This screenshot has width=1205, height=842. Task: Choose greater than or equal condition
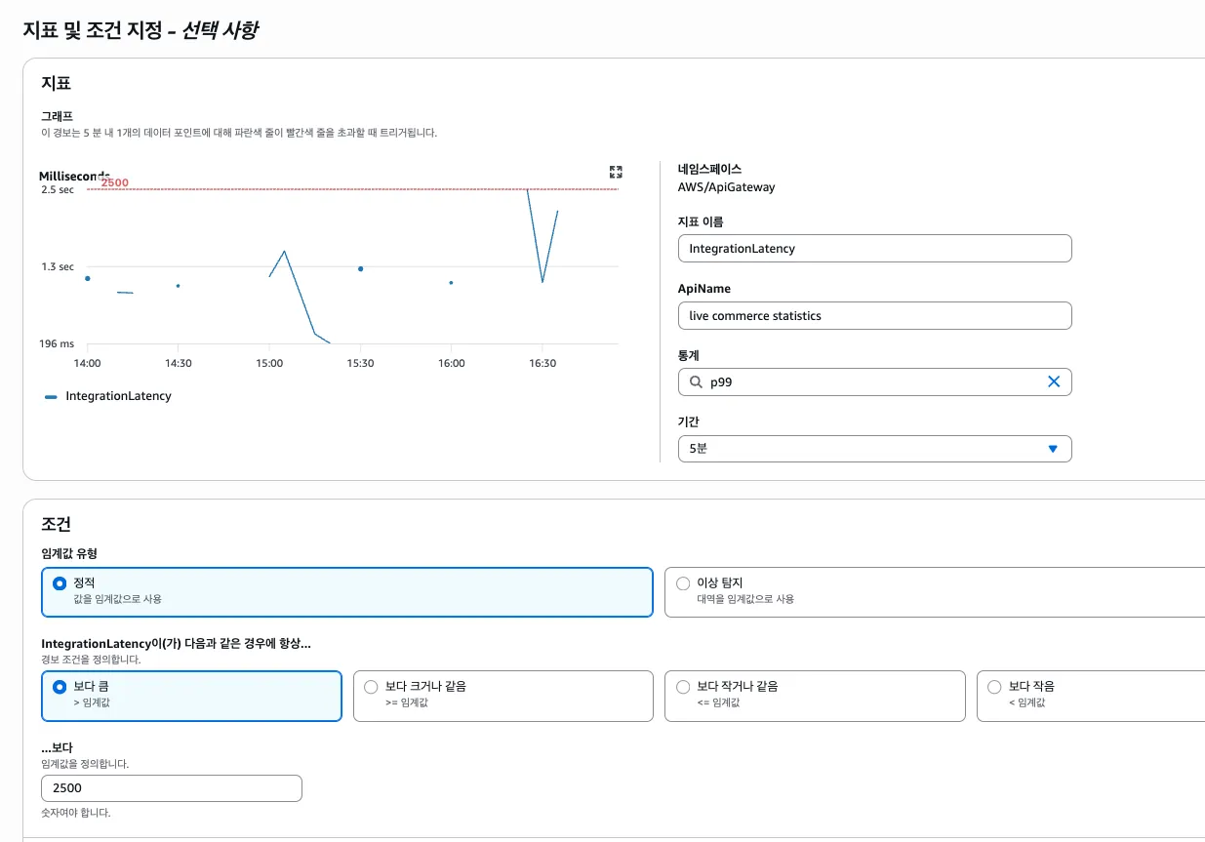coord(371,687)
